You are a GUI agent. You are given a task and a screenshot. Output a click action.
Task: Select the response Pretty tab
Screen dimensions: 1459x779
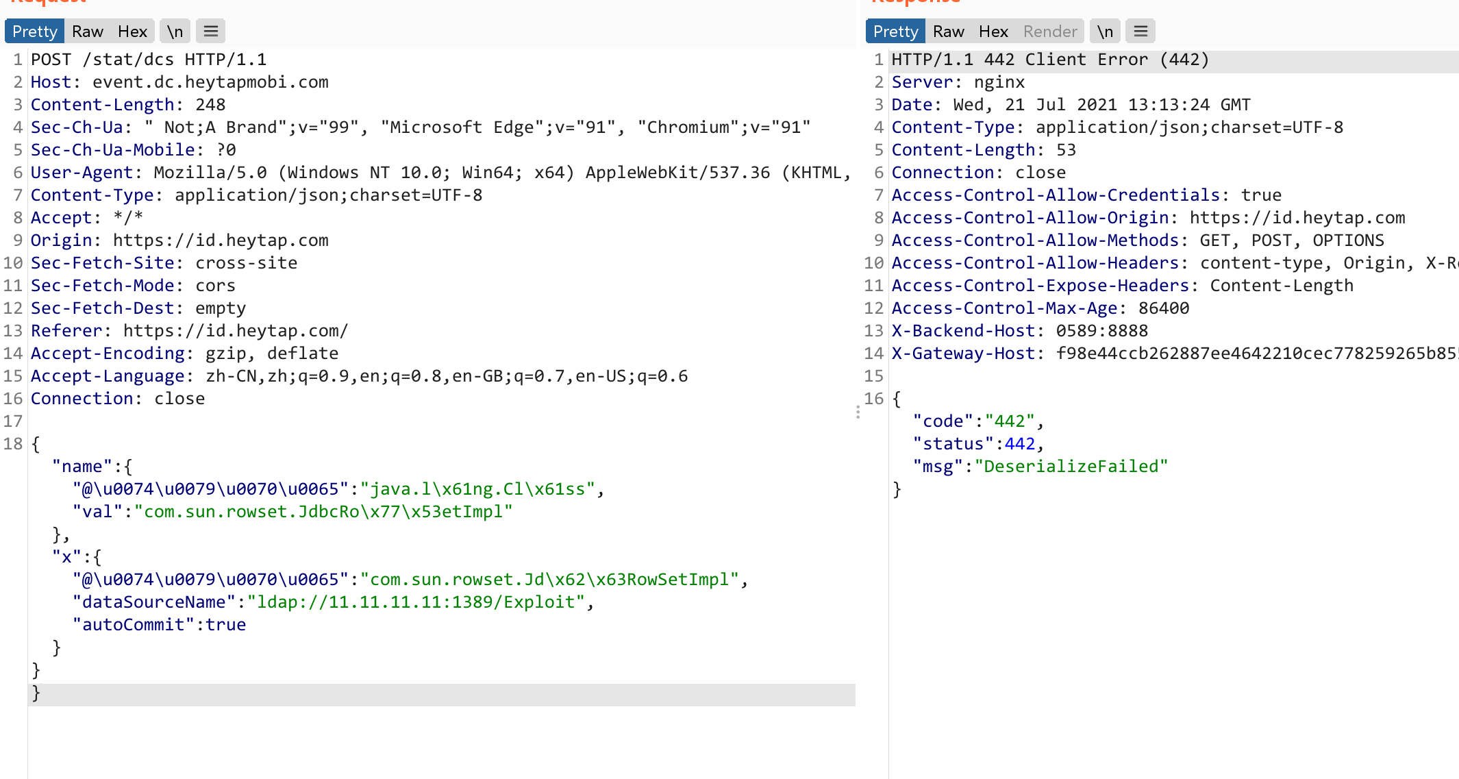coord(895,32)
